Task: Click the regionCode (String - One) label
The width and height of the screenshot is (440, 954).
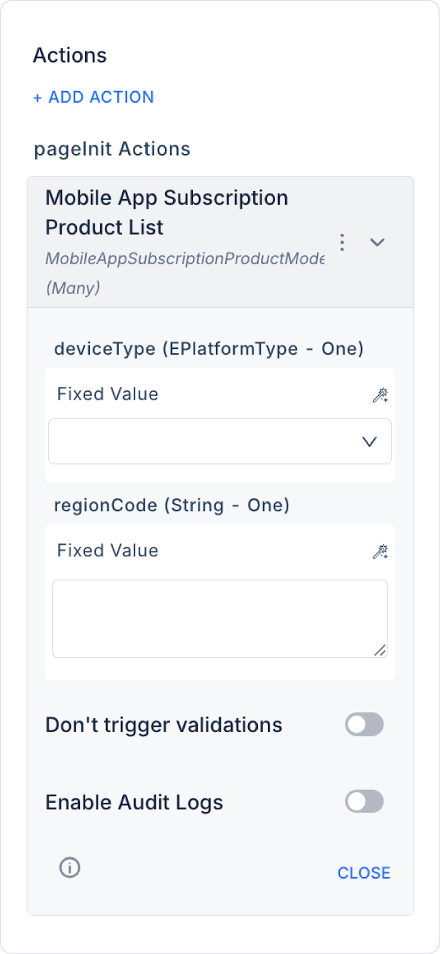Action: [x=171, y=506]
